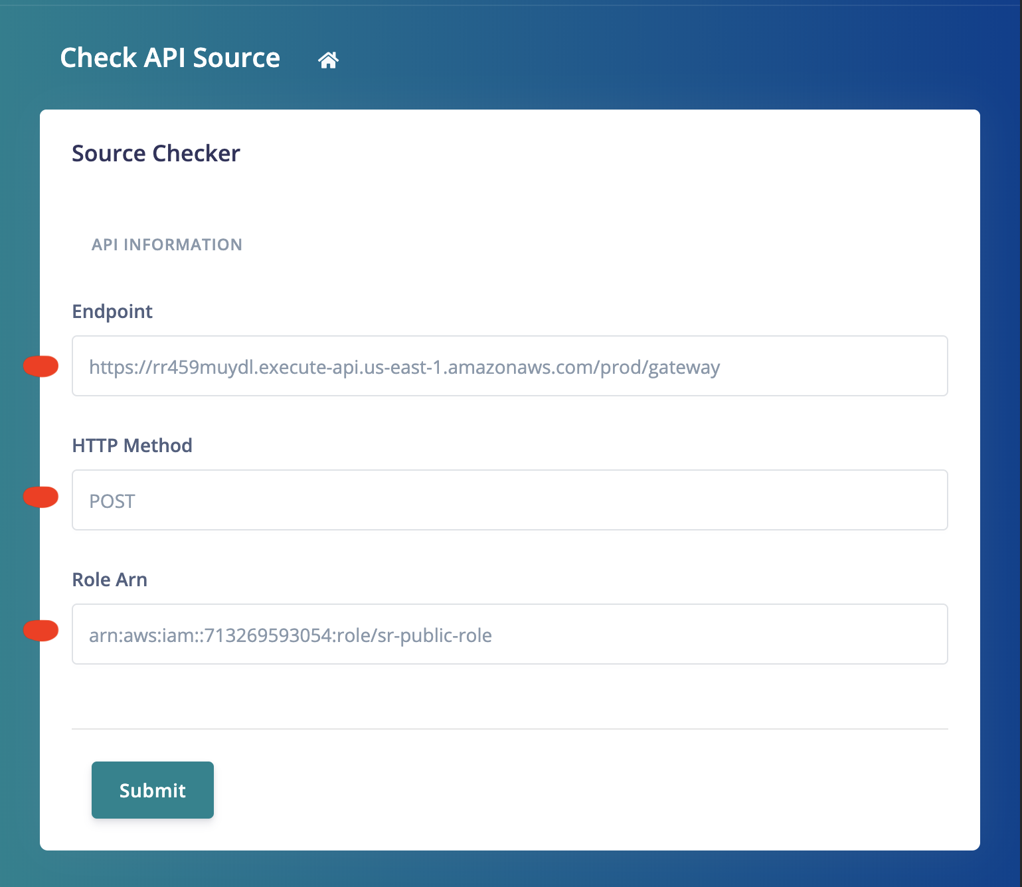Click the red marker beside Role Arn field

click(41, 631)
